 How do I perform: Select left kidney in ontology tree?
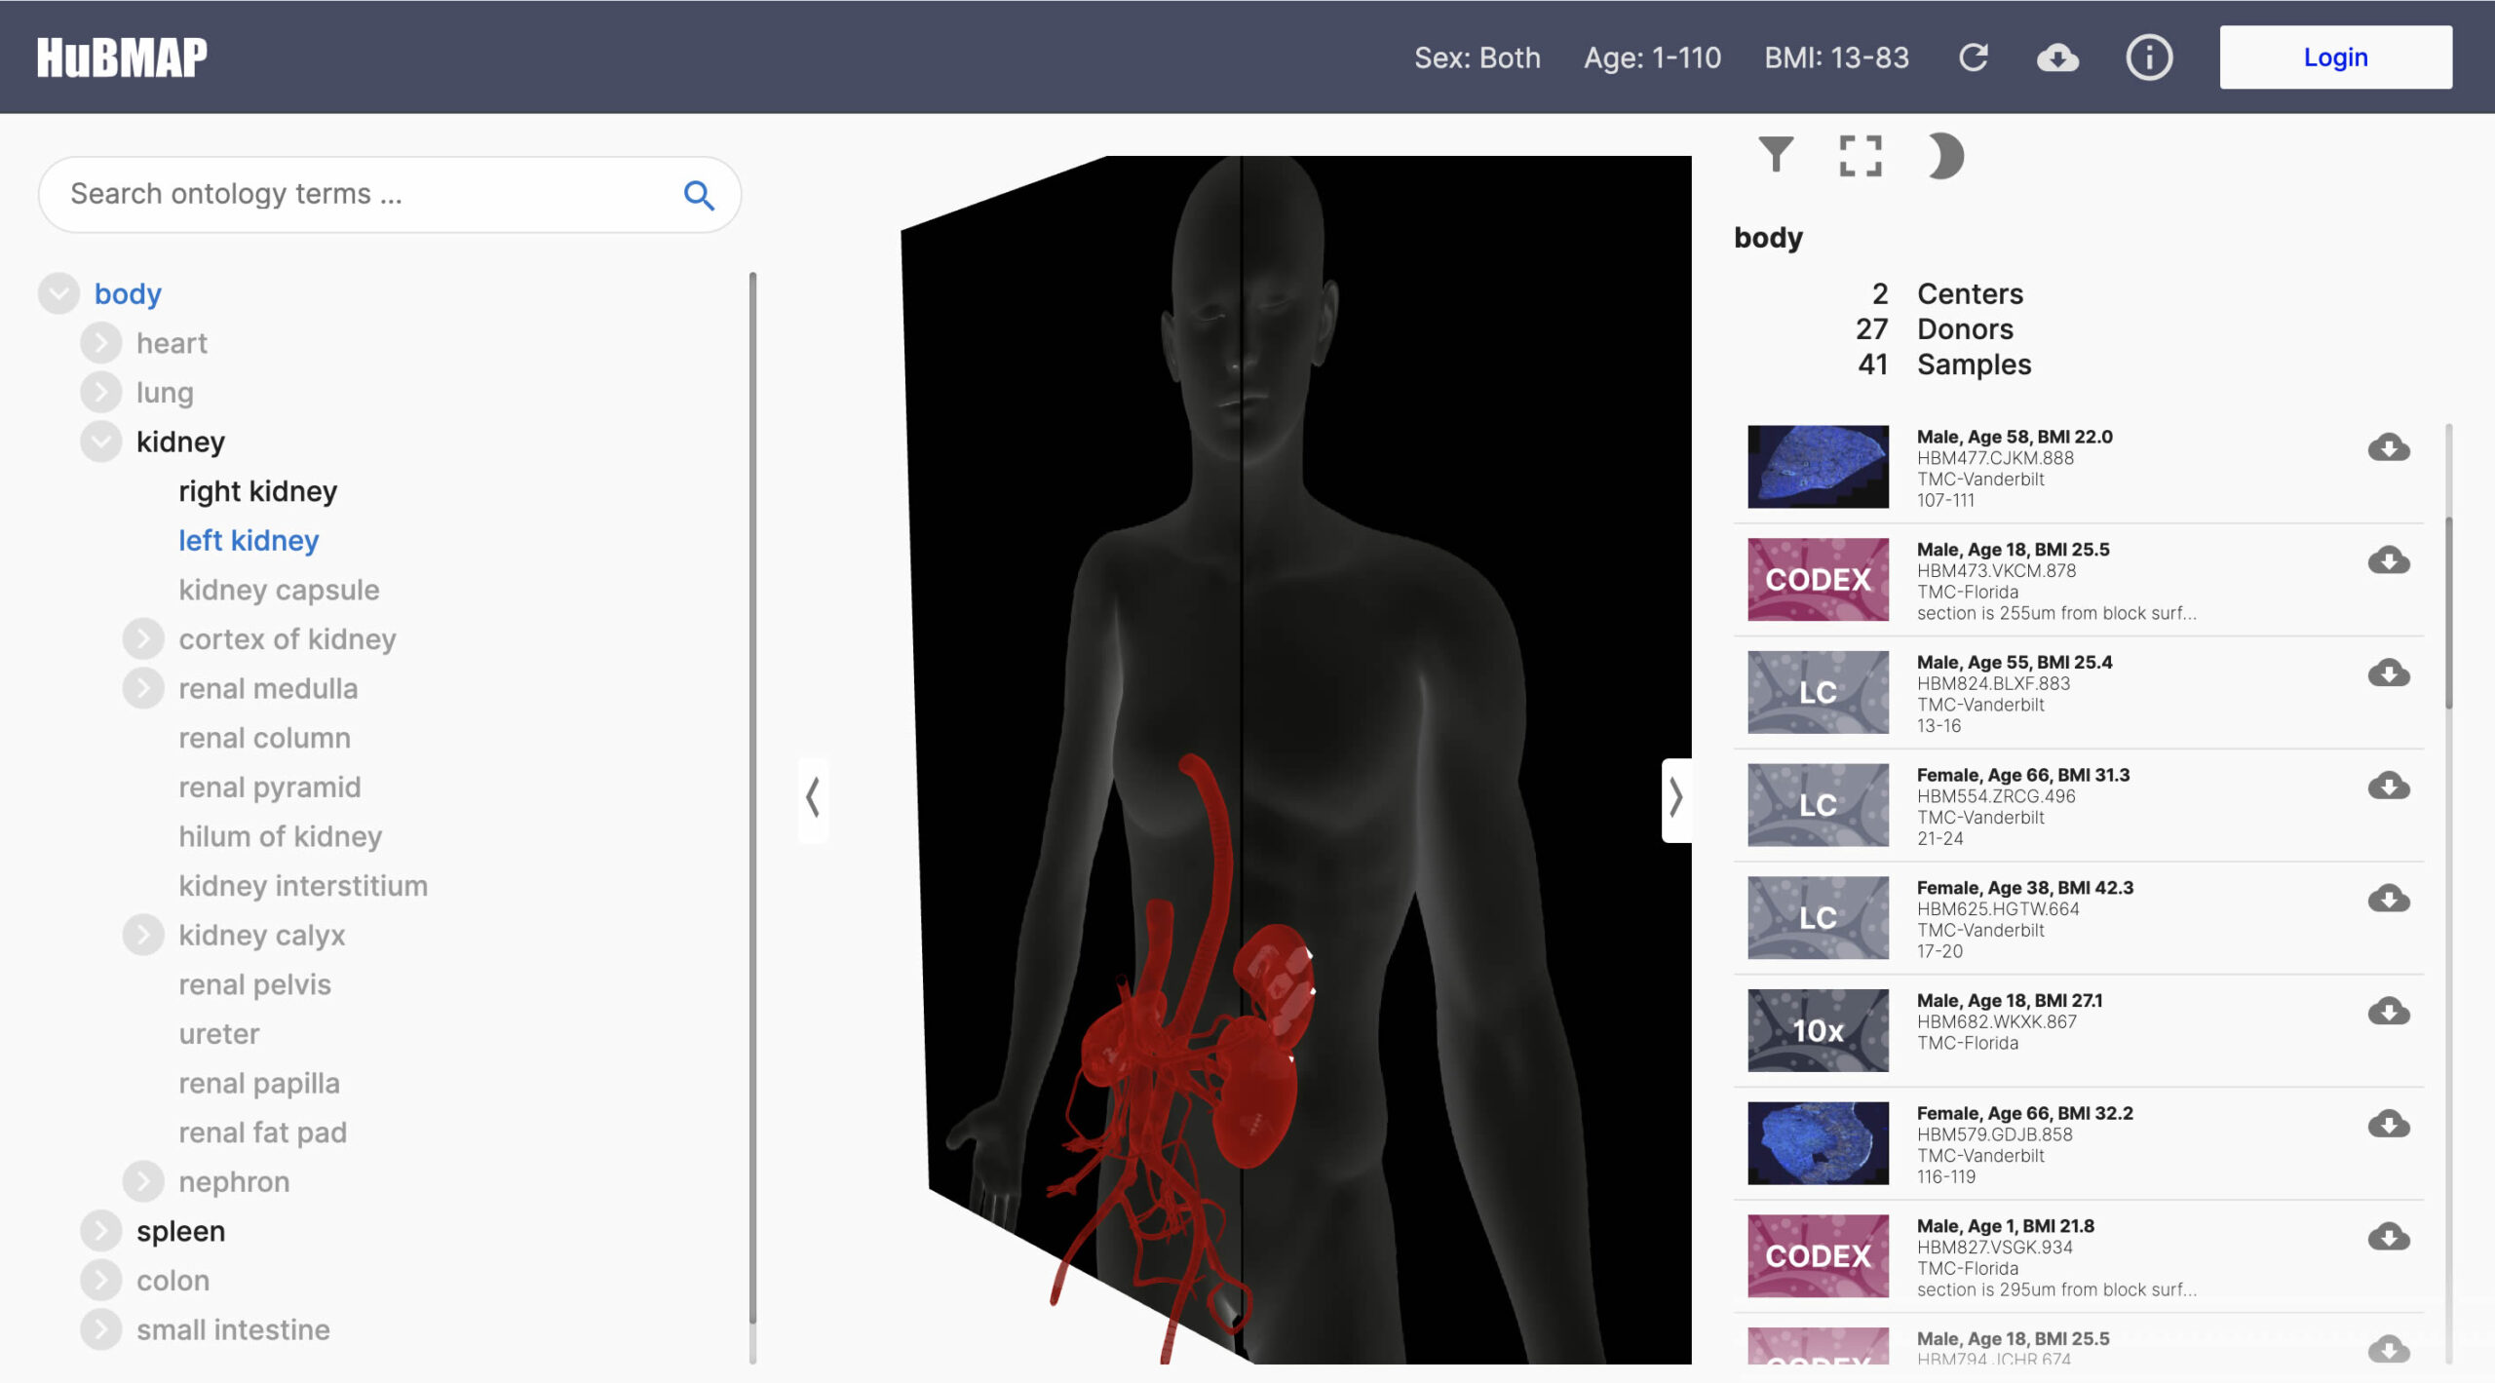(249, 540)
